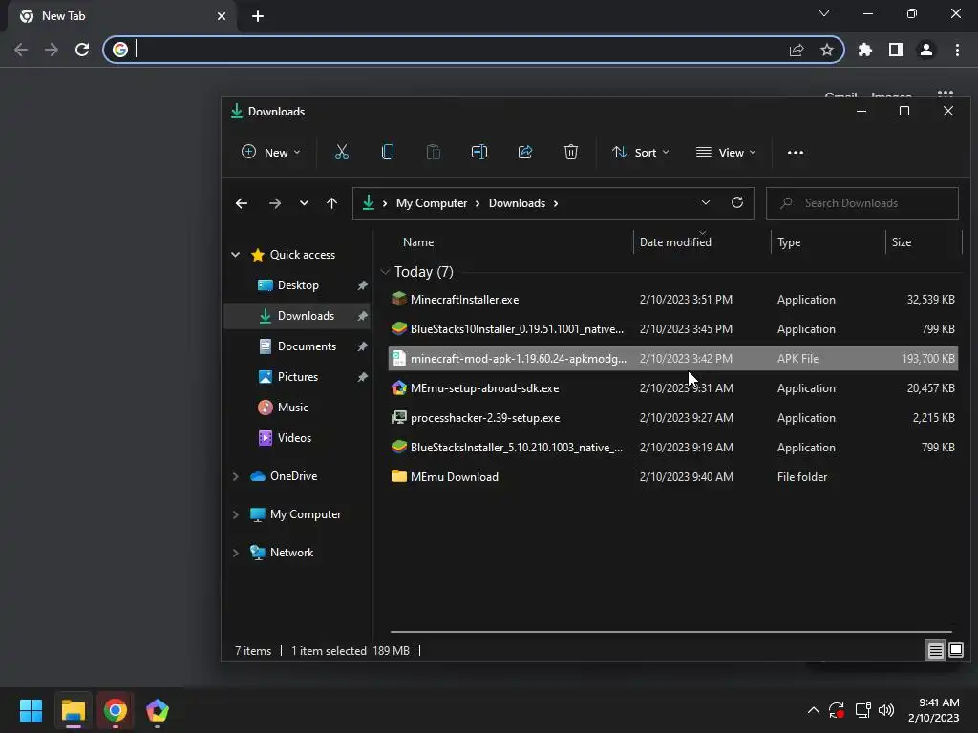978x733 pixels.
Task: Open the See more three-dots menu in Explorer
Action: [x=796, y=152]
